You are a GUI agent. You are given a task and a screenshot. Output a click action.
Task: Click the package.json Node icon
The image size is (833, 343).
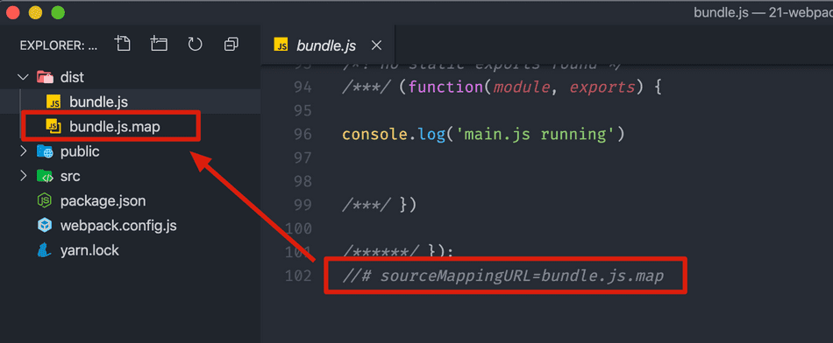pyautogui.click(x=45, y=201)
